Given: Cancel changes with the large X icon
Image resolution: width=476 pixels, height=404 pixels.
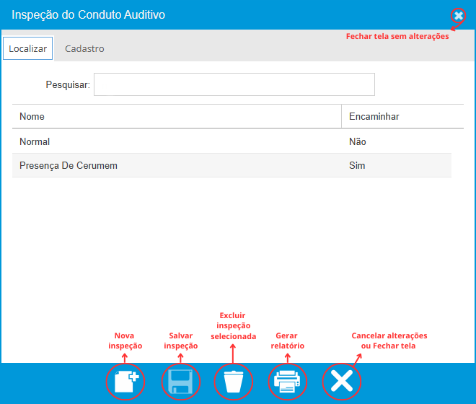Looking at the screenshot, I should (x=342, y=381).
